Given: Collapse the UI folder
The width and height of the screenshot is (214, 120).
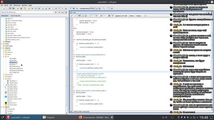Looking at the screenshot, I should [4, 56].
